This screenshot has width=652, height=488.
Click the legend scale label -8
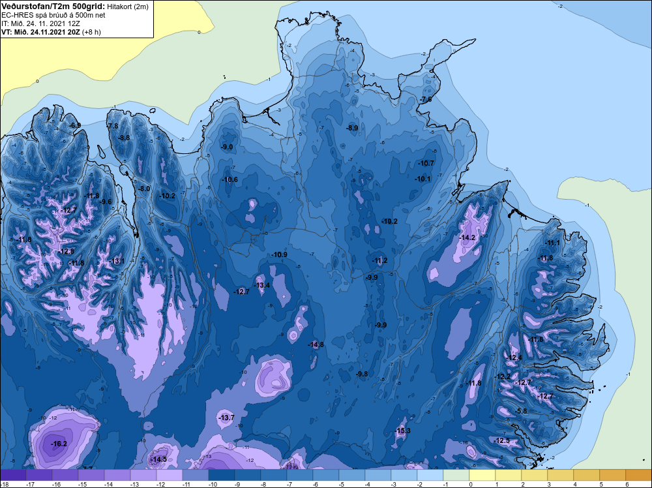coord(263,484)
